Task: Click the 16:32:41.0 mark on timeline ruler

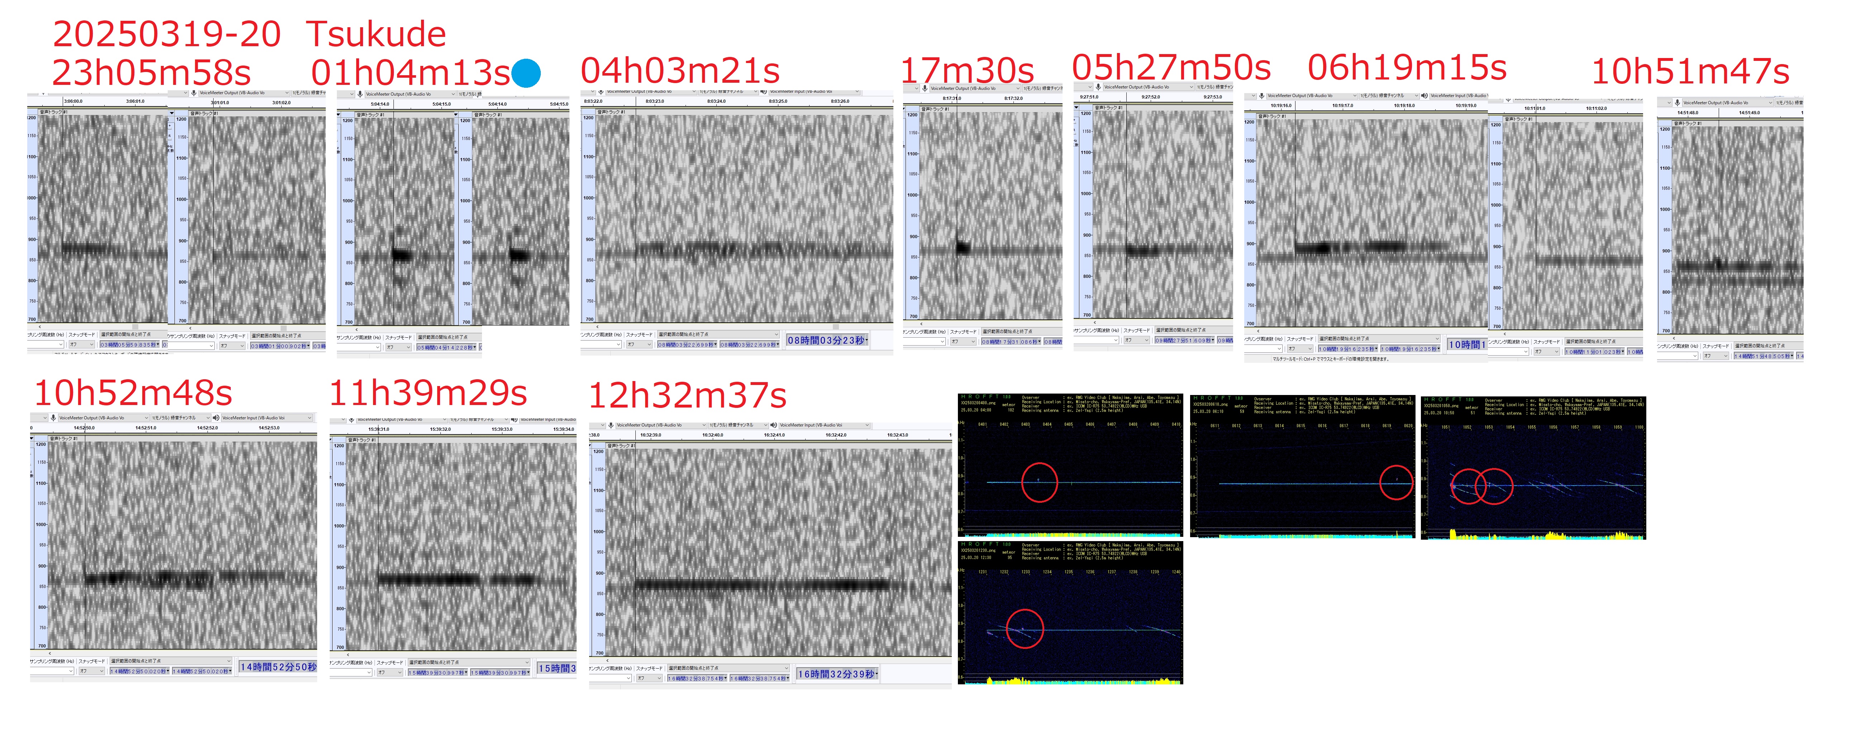Action: (x=774, y=435)
